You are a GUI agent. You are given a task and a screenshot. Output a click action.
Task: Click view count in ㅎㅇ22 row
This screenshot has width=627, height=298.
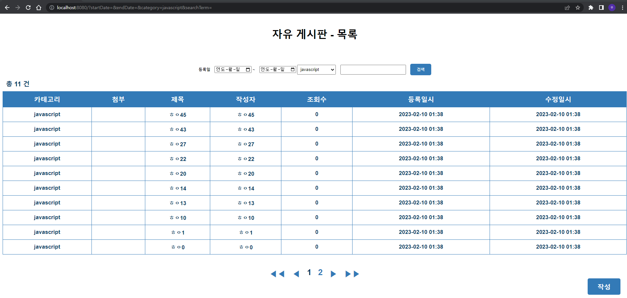pos(317,159)
